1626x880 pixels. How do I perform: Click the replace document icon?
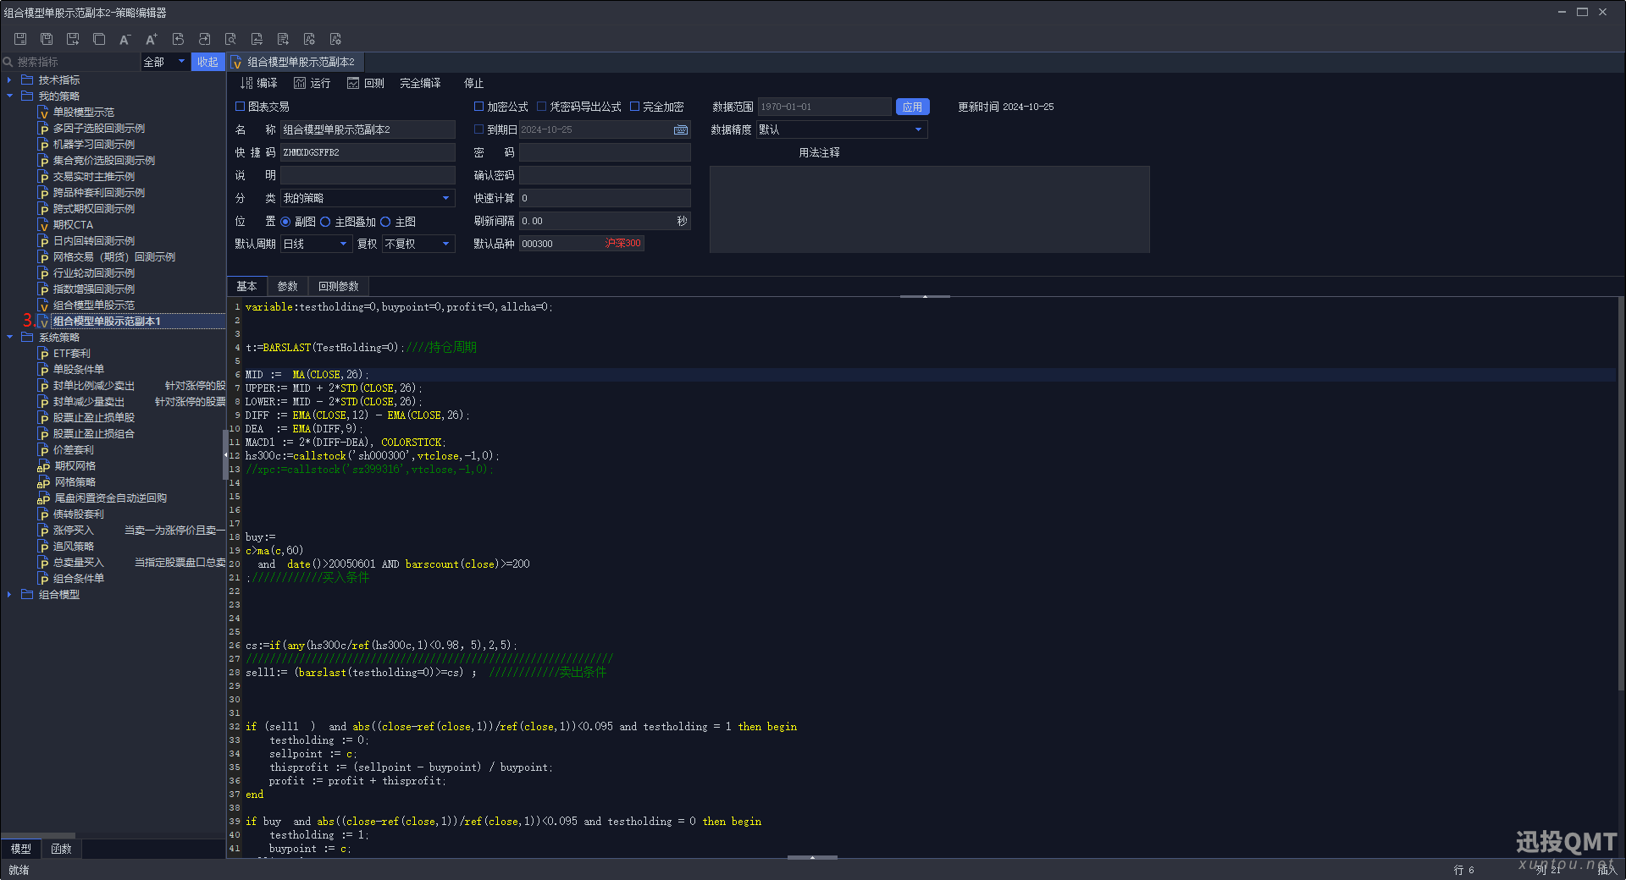click(x=257, y=39)
